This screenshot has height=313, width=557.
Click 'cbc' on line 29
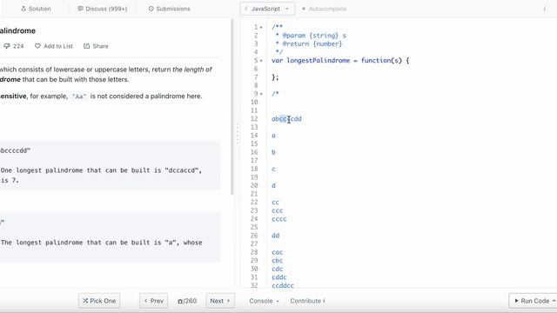point(277,261)
